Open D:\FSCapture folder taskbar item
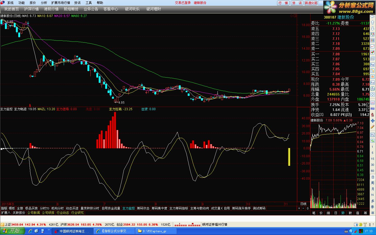The width and height of the screenshot is (376, 235). [x=156, y=231]
